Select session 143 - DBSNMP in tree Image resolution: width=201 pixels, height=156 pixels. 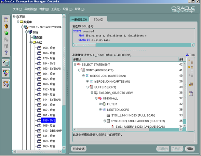coord(52,130)
